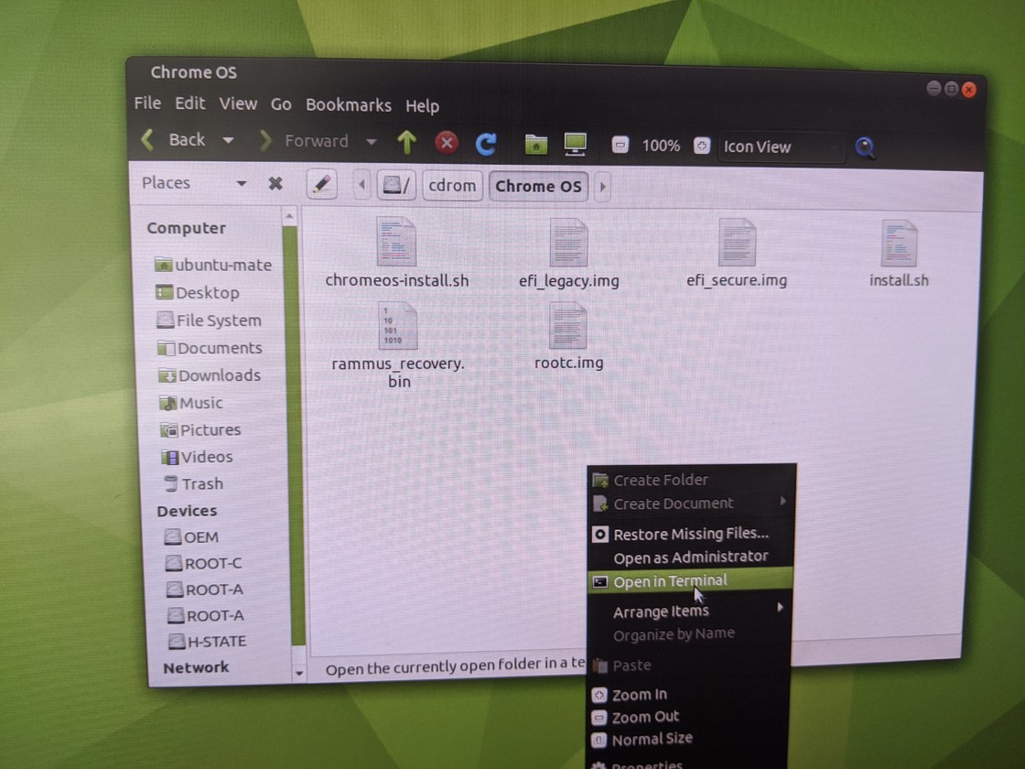
Task: Open the Bookmarks menu
Action: point(348,105)
